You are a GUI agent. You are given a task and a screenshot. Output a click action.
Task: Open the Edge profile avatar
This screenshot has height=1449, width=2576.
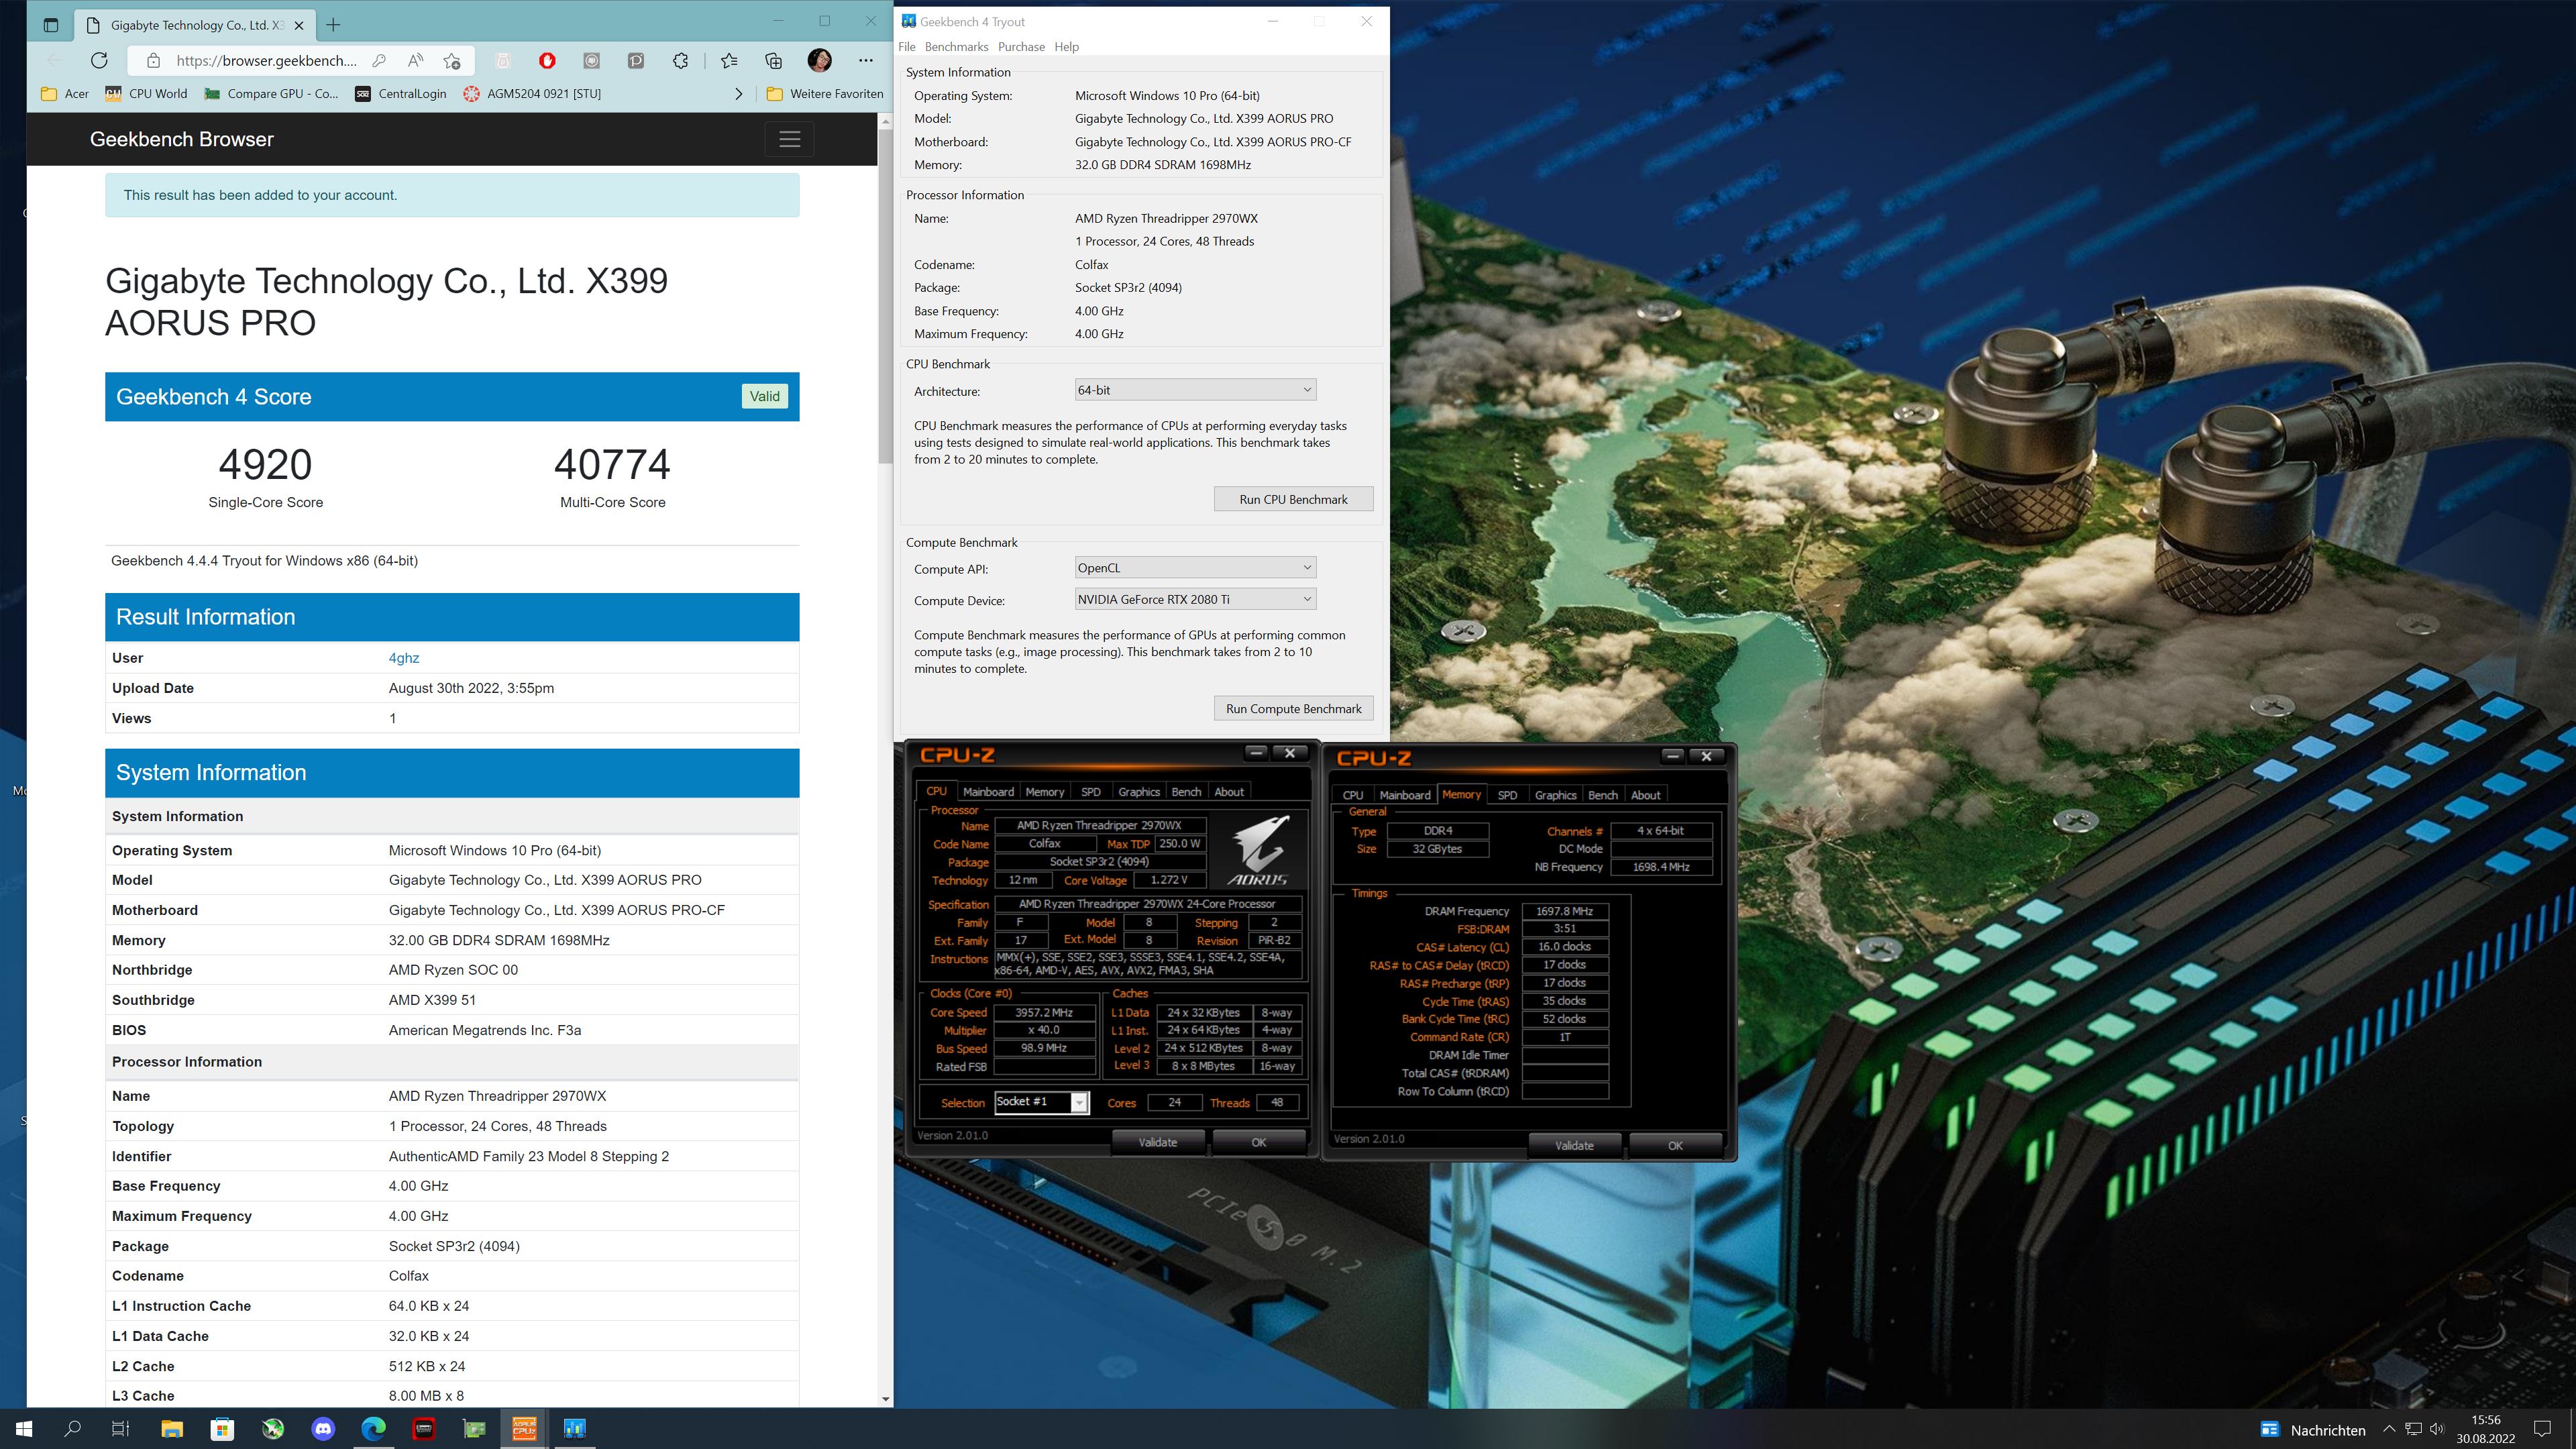click(x=820, y=61)
